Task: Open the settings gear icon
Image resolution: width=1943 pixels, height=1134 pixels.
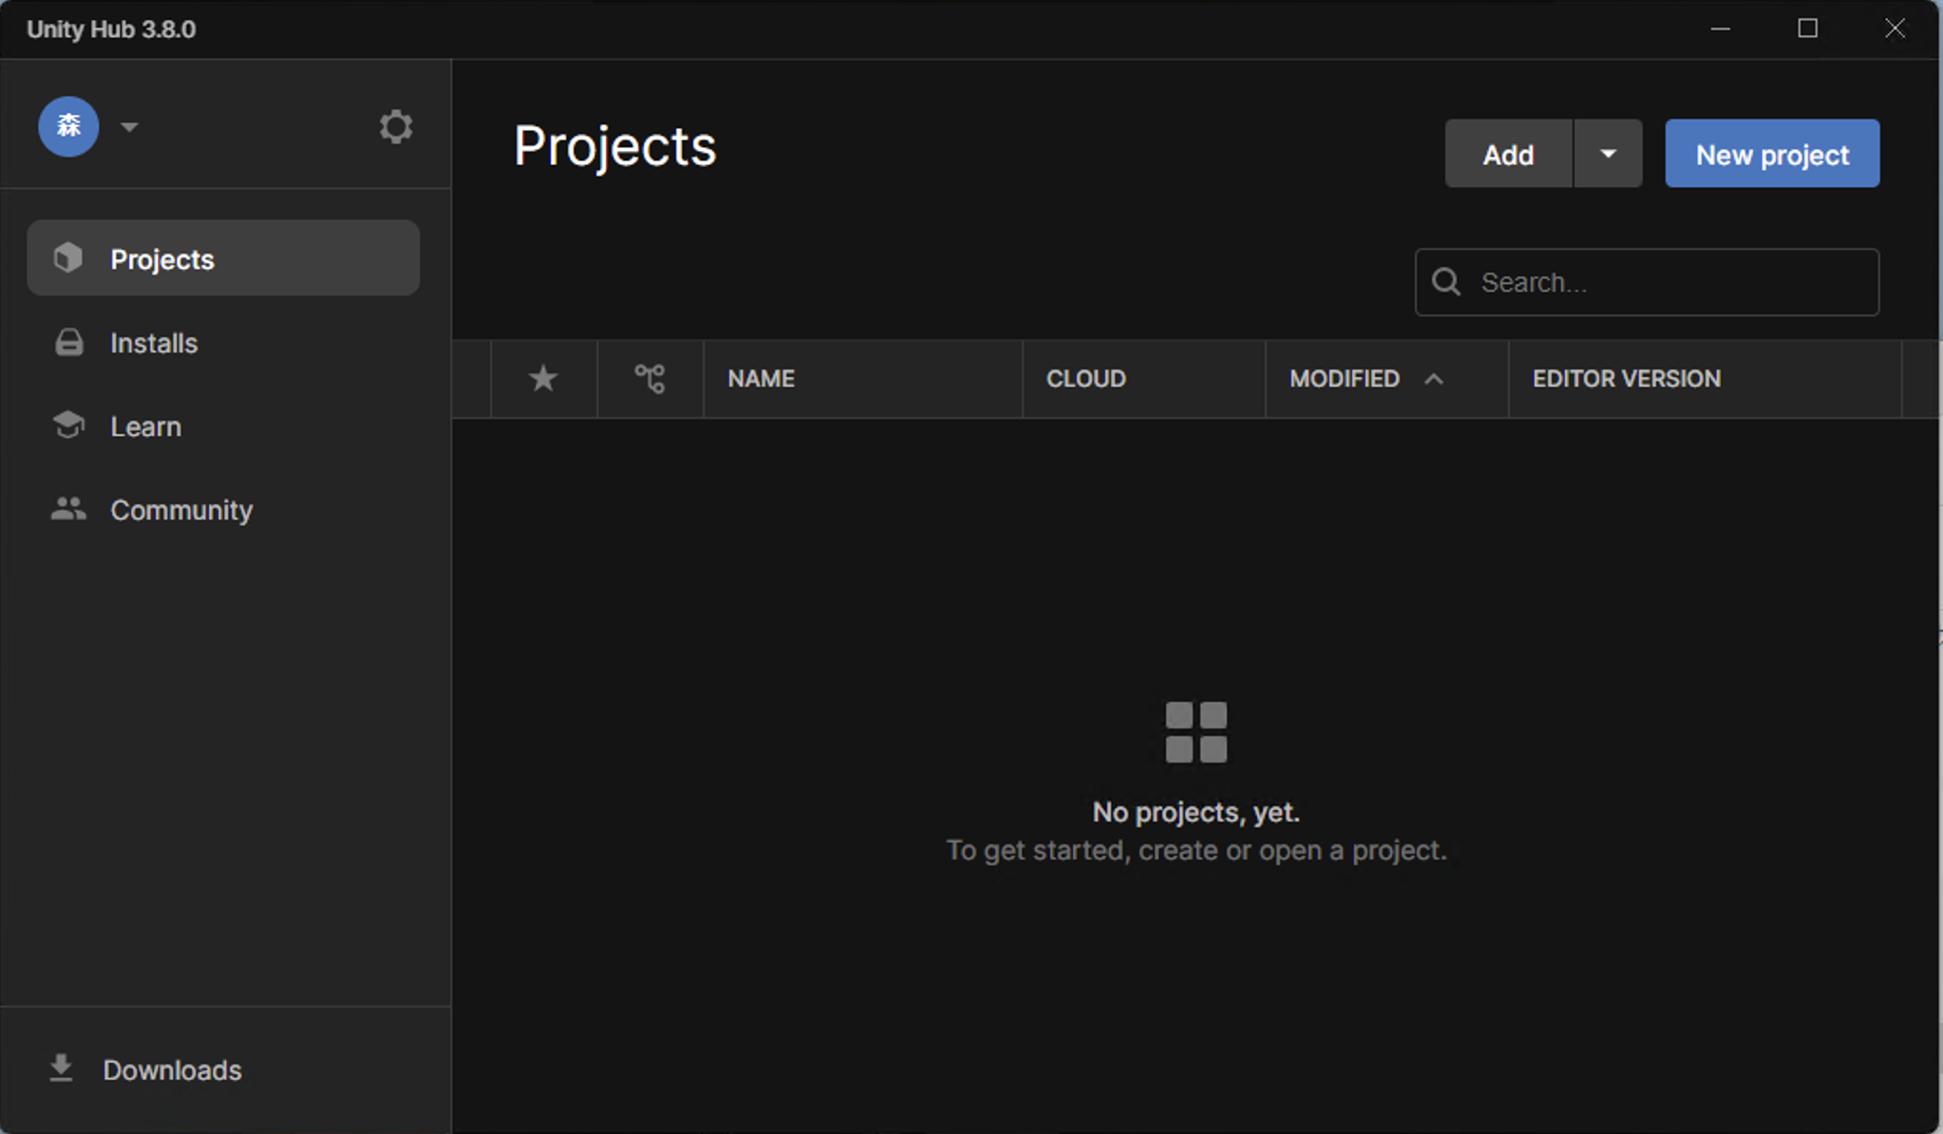Action: (x=395, y=126)
